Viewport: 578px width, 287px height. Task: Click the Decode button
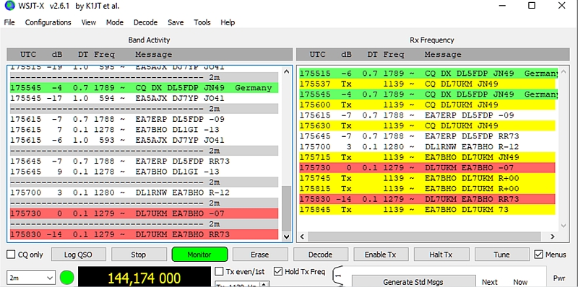320,255
